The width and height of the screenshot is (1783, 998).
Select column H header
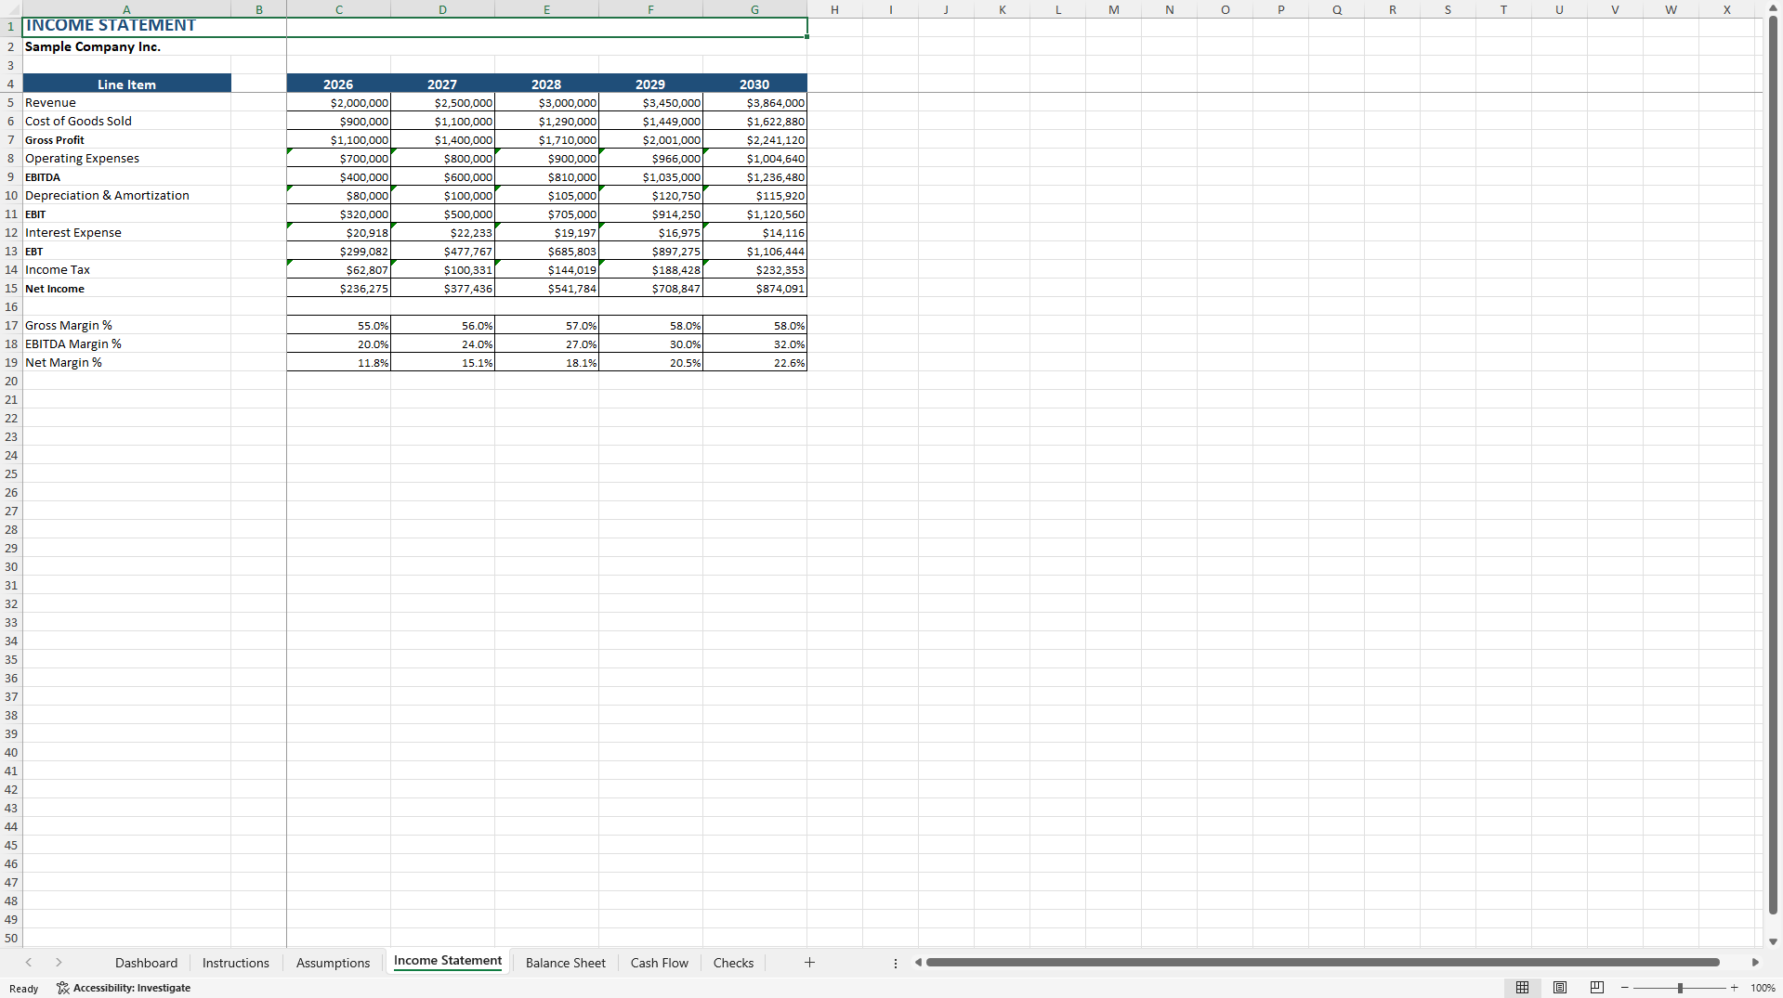834,9
